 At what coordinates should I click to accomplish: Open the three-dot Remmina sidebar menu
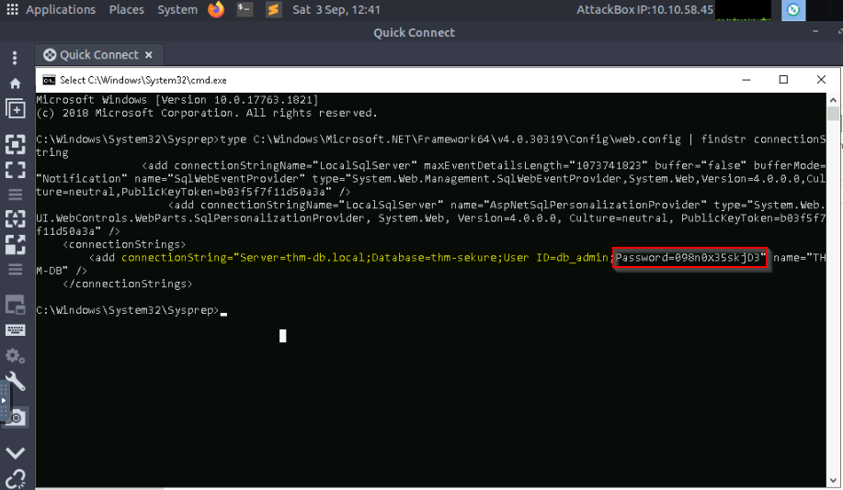[x=15, y=58]
